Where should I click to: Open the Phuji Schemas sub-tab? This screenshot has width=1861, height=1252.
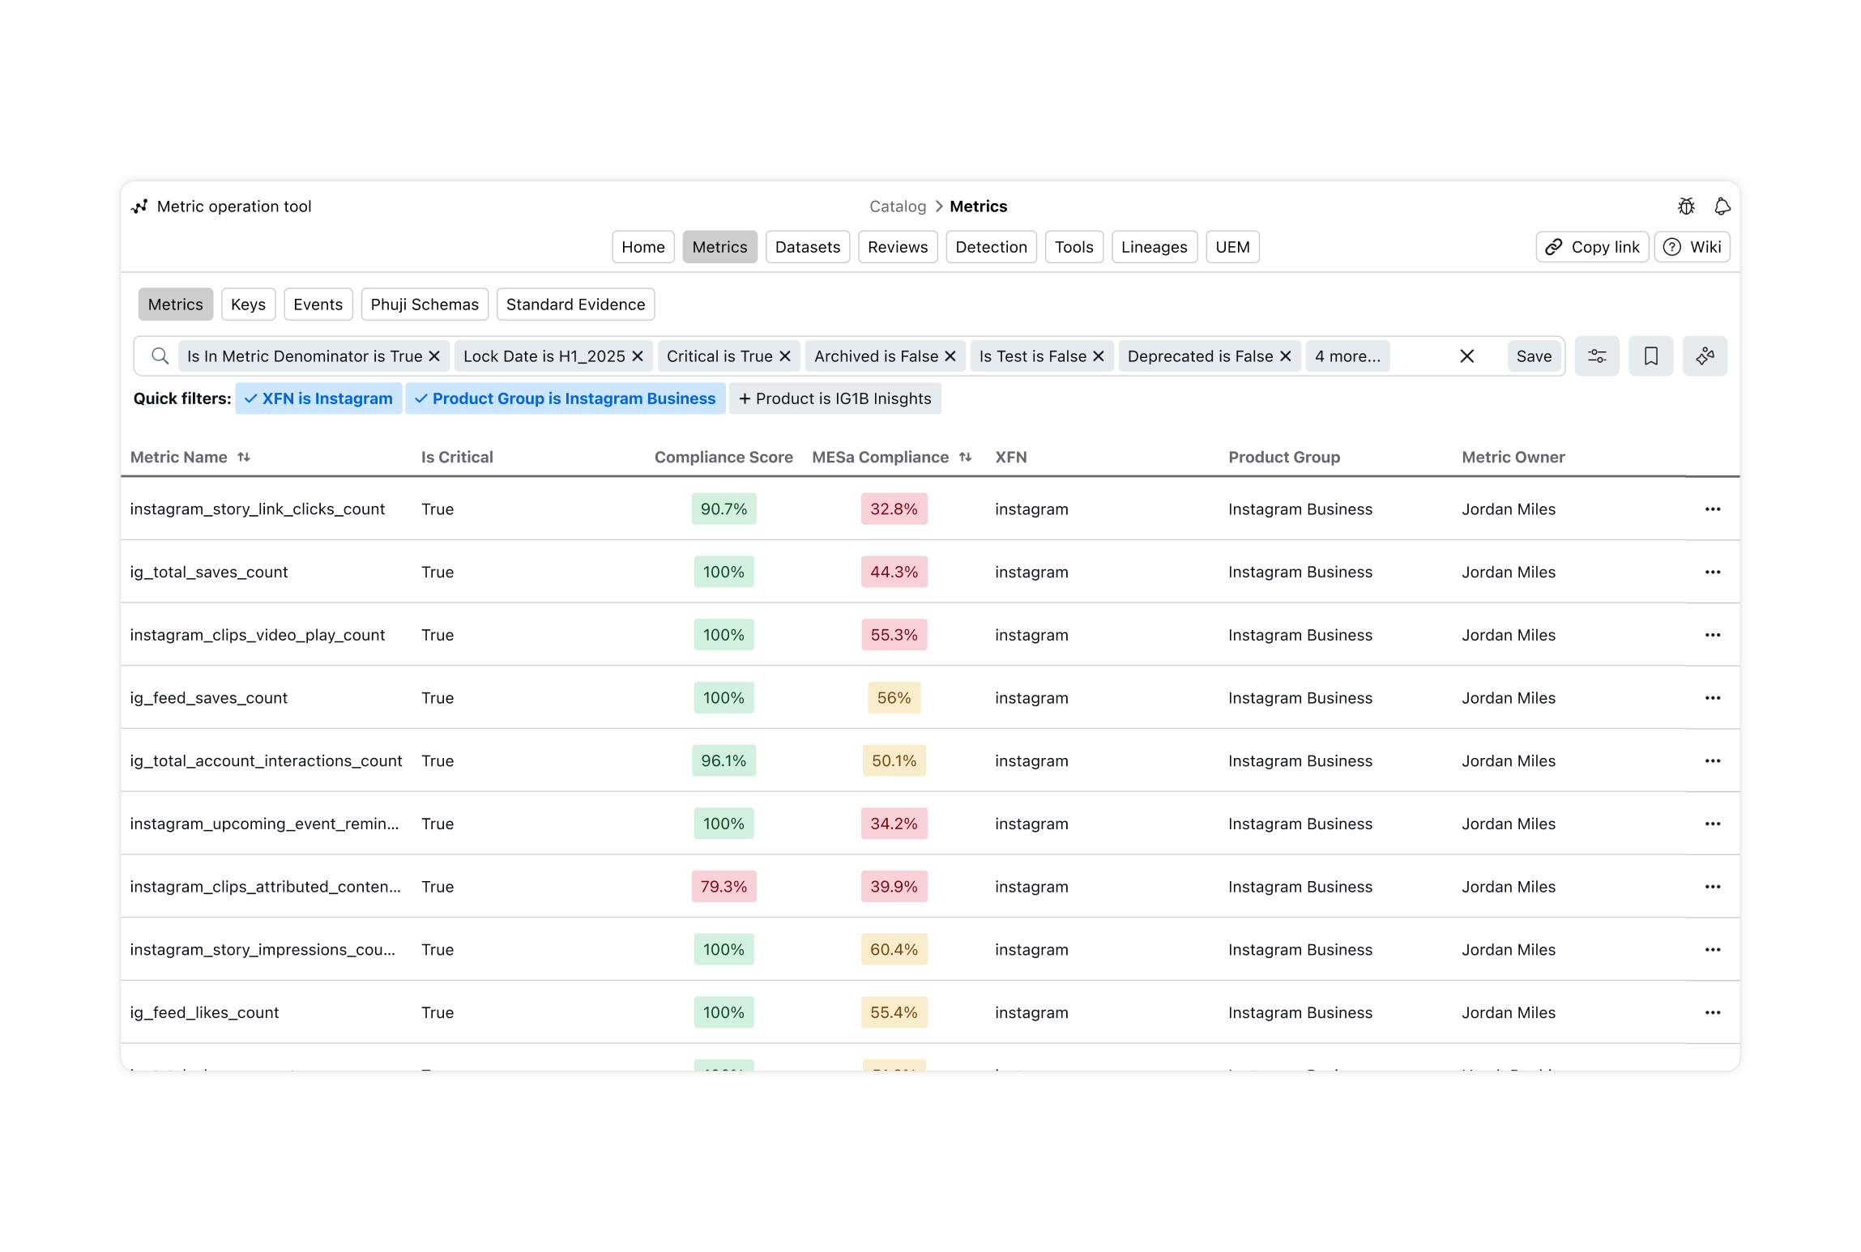point(424,304)
